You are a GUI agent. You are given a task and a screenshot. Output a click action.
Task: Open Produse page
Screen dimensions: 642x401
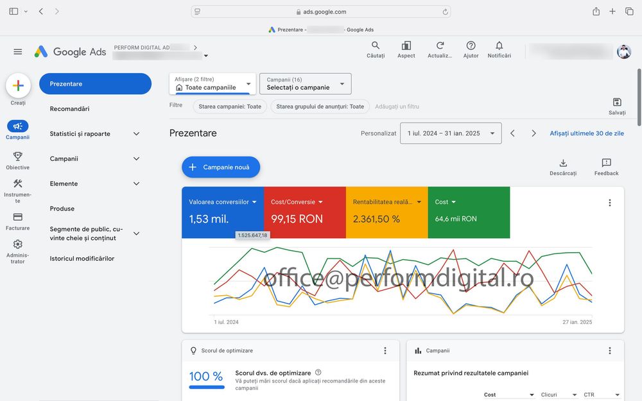[62, 209]
